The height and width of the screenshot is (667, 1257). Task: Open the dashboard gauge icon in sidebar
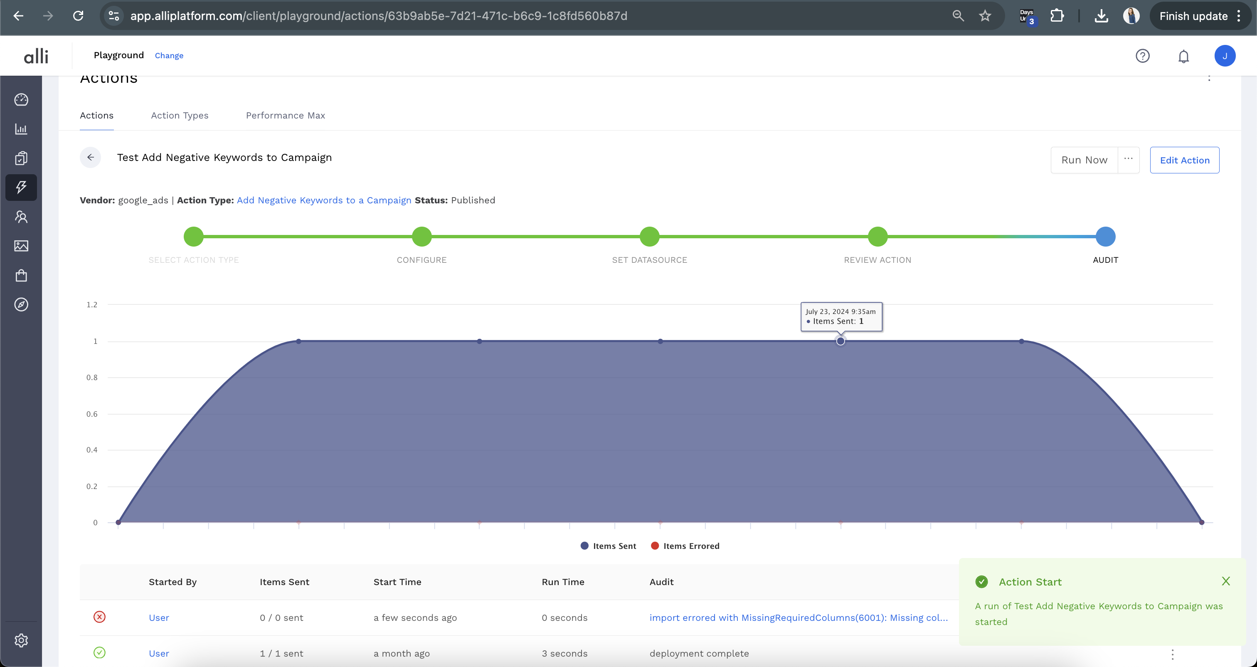tap(21, 100)
